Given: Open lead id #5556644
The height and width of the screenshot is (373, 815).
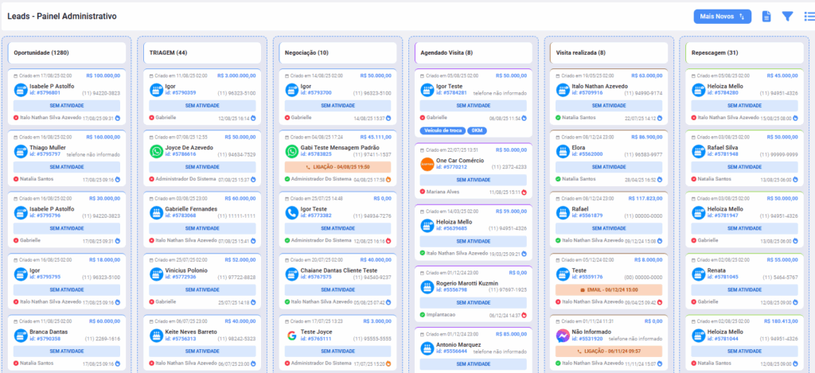Looking at the screenshot, I should tap(452, 352).
